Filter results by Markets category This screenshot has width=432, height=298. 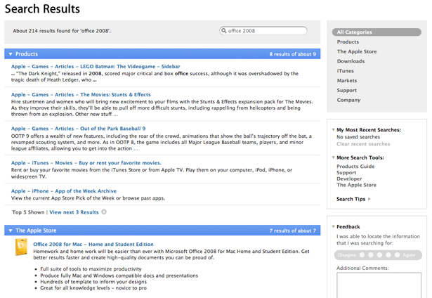tap(347, 81)
